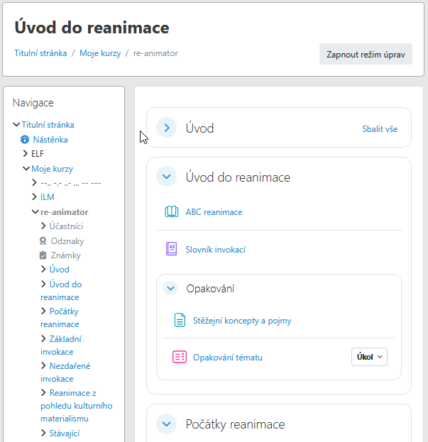Viewport: 428px width, 442px height.
Task: Click the Sbalit vše link
Action: coord(380,129)
